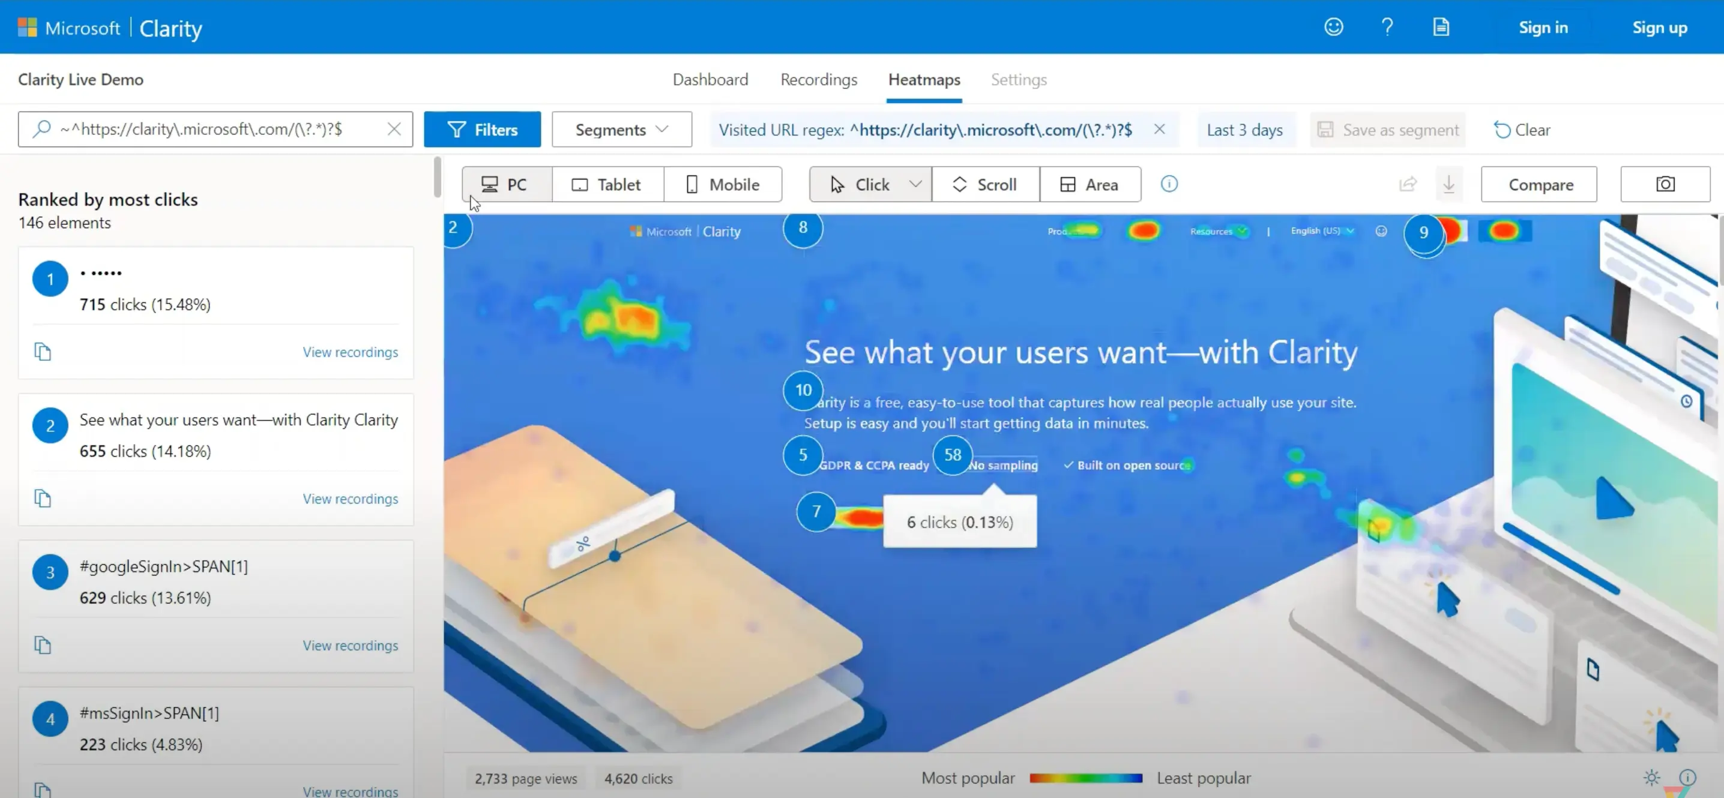Open the Last 3 days date range

[1245, 129]
